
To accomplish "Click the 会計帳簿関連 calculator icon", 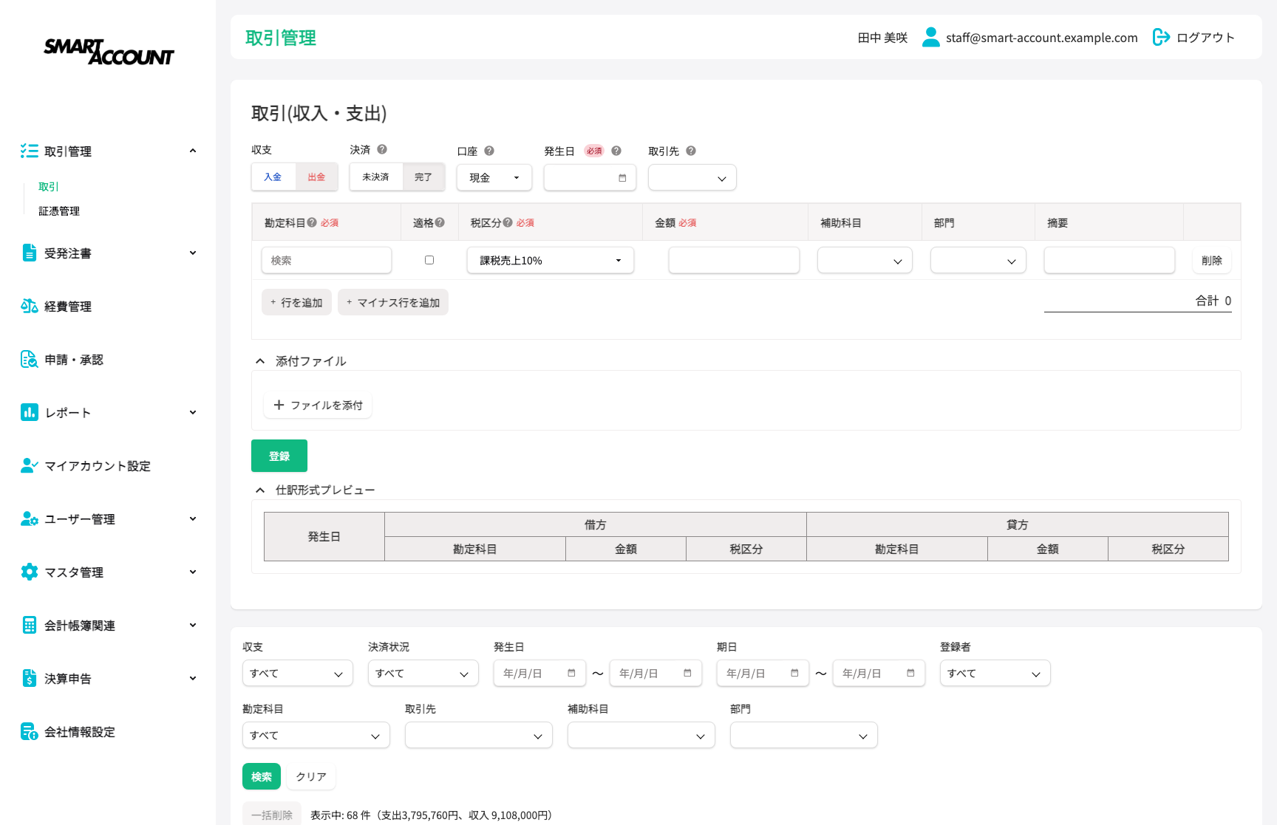I will click(30, 625).
